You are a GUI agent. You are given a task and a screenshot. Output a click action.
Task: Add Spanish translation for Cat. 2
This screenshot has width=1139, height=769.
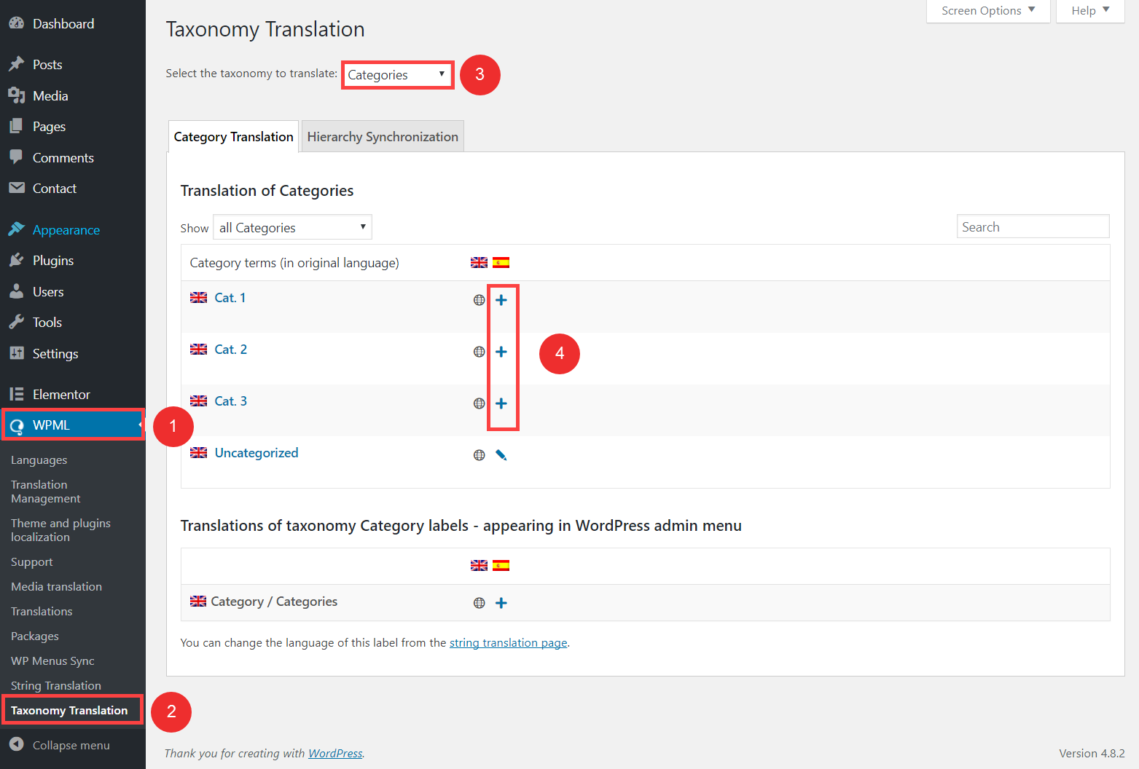tap(501, 352)
